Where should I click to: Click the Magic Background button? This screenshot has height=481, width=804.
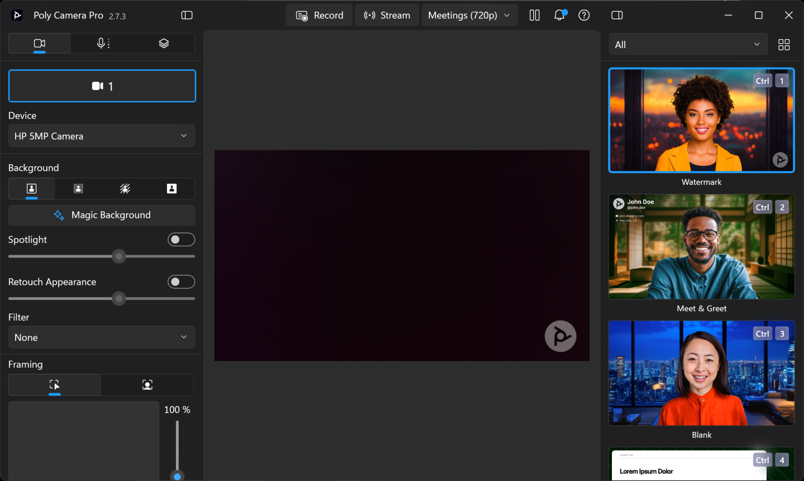102,215
